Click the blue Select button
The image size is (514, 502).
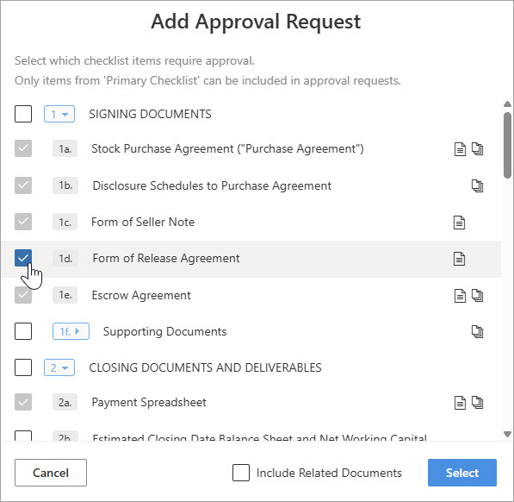(x=462, y=473)
